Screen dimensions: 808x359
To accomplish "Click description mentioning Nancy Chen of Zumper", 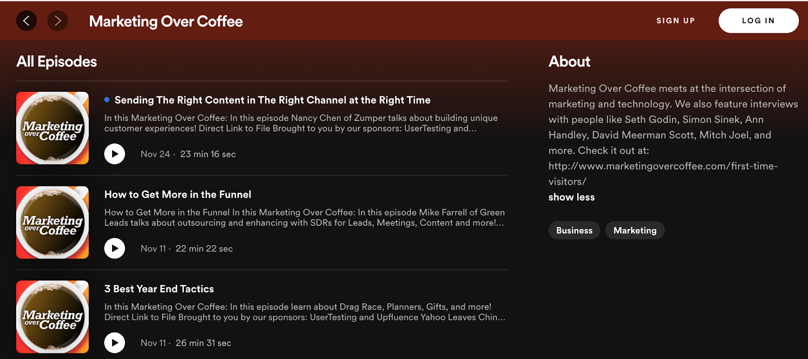I will (301, 123).
